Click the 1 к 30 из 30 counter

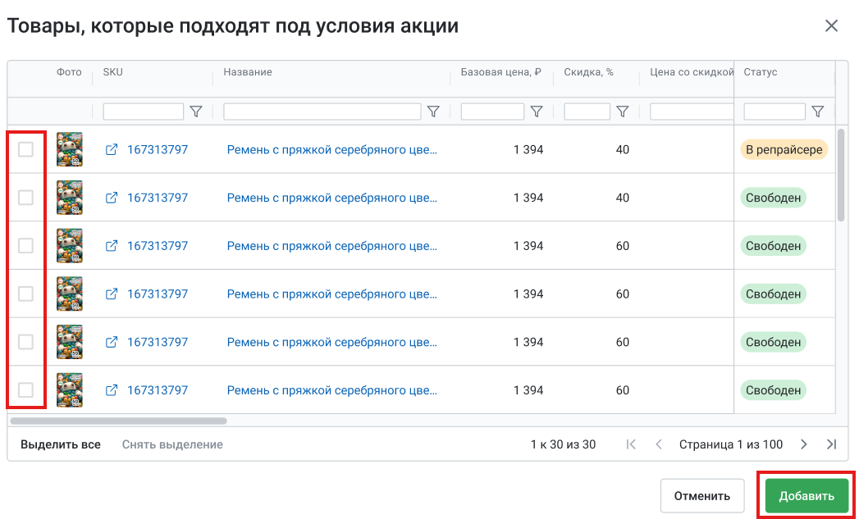point(563,444)
